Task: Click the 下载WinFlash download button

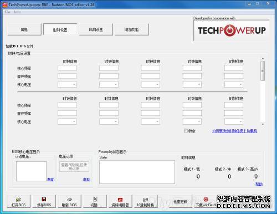Action: 206,201
